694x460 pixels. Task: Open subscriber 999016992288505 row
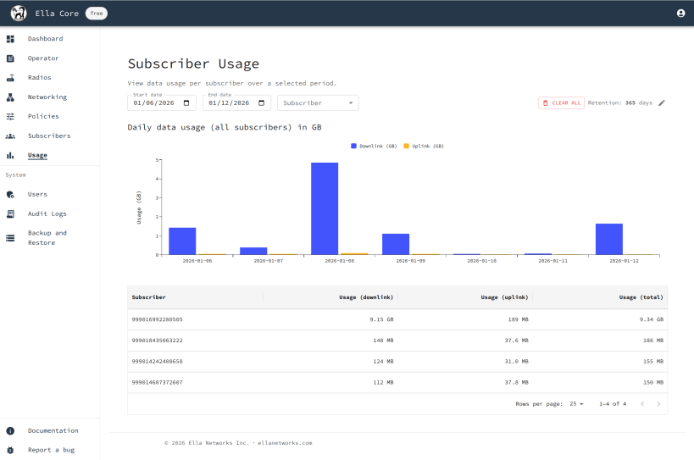click(397, 319)
